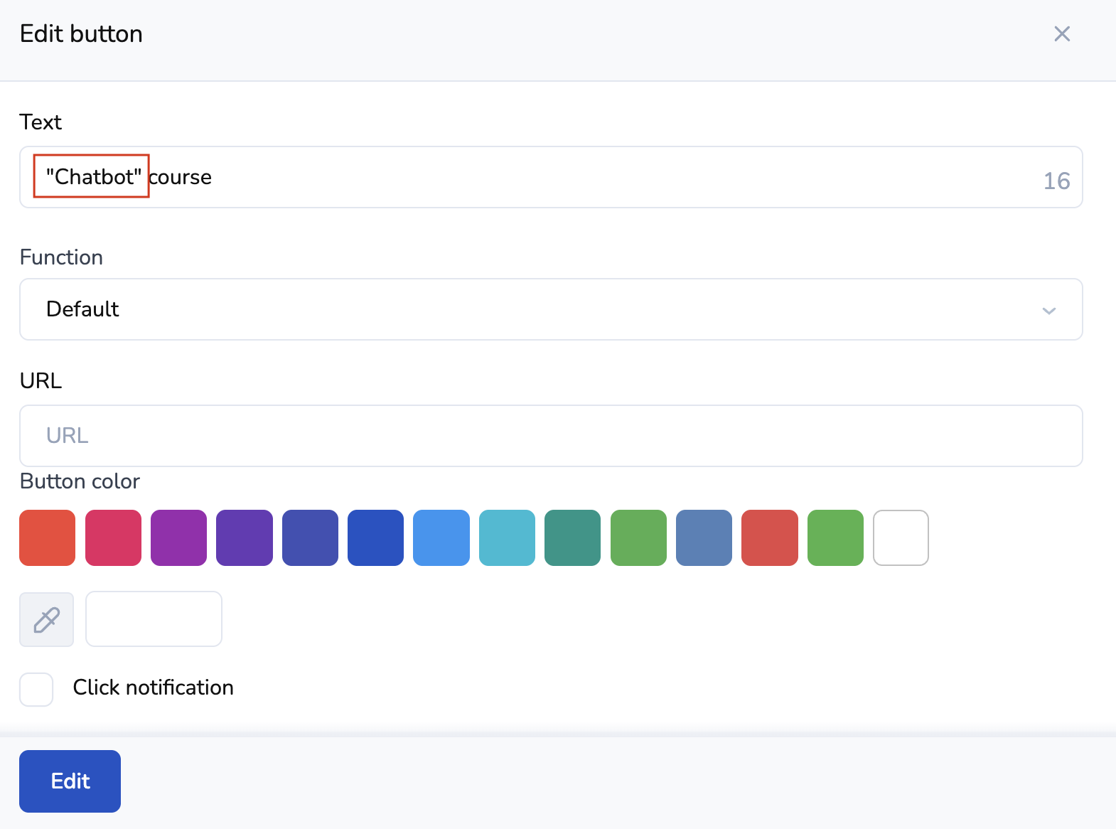The width and height of the screenshot is (1116, 829).
Task: Pick the orange-red swatch starting the color row
Action: (48, 537)
